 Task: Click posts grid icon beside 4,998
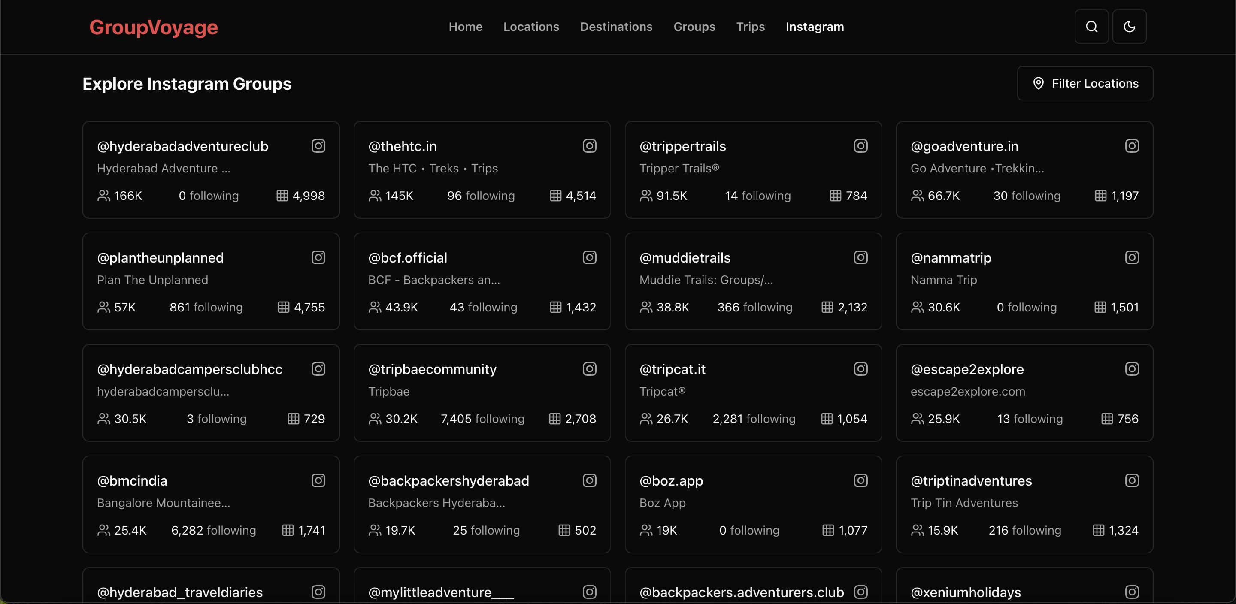pyautogui.click(x=282, y=196)
